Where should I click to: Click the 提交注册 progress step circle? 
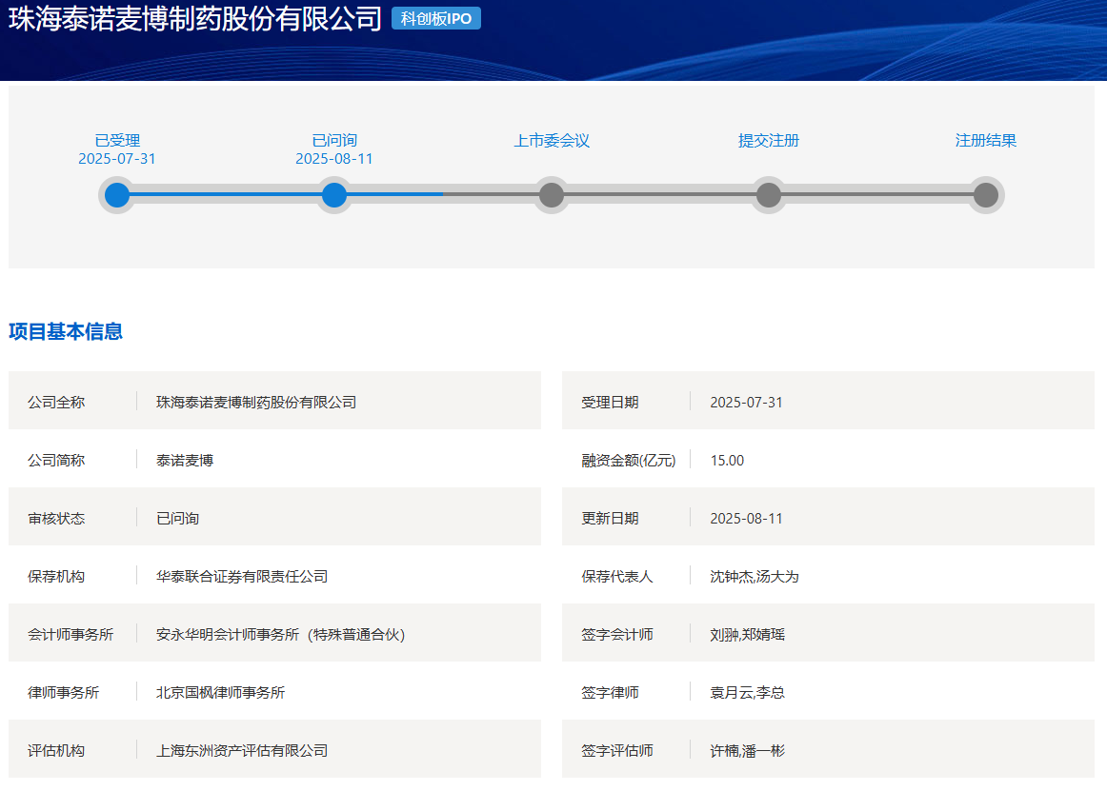click(x=769, y=195)
